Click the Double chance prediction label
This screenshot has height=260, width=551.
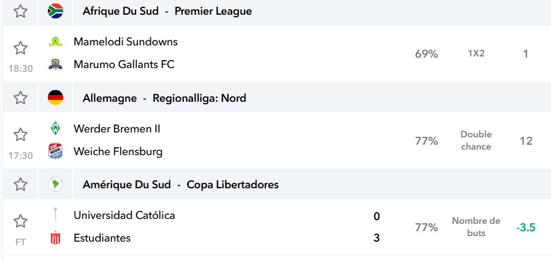(476, 140)
